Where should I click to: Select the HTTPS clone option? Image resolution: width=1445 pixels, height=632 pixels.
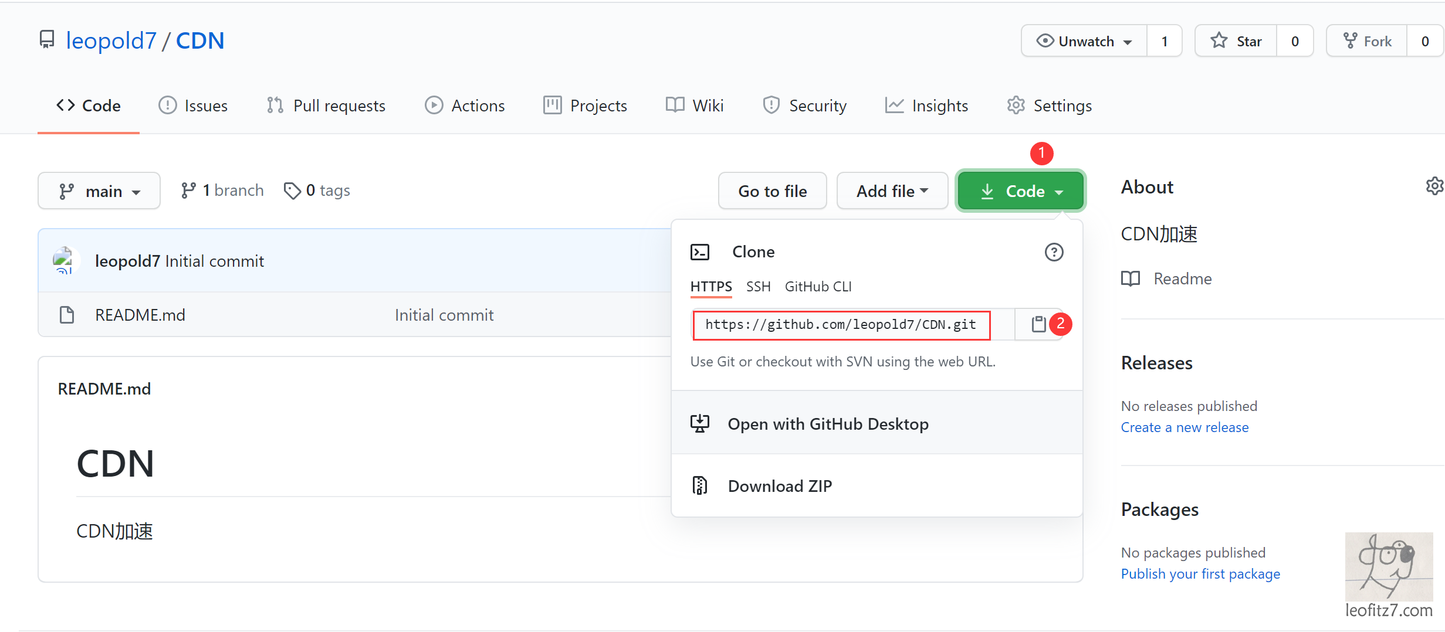(x=711, y=287)
